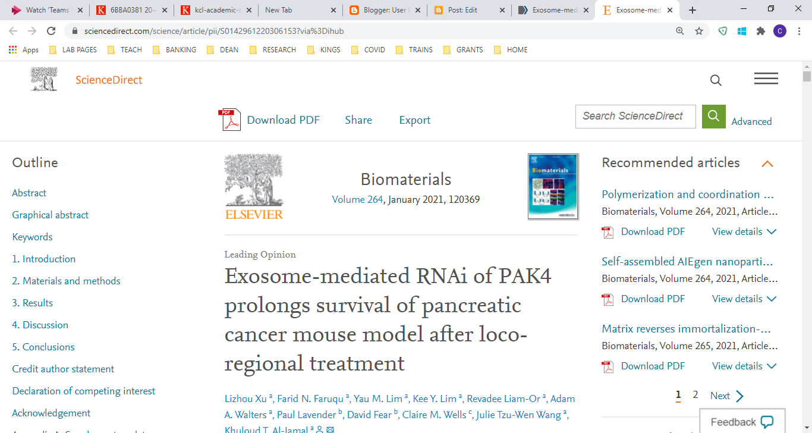Click the ScienceDirect wordmark in the header
This screenshot has height=433, width=812.
pyautogui.click(x=109, y=80)
